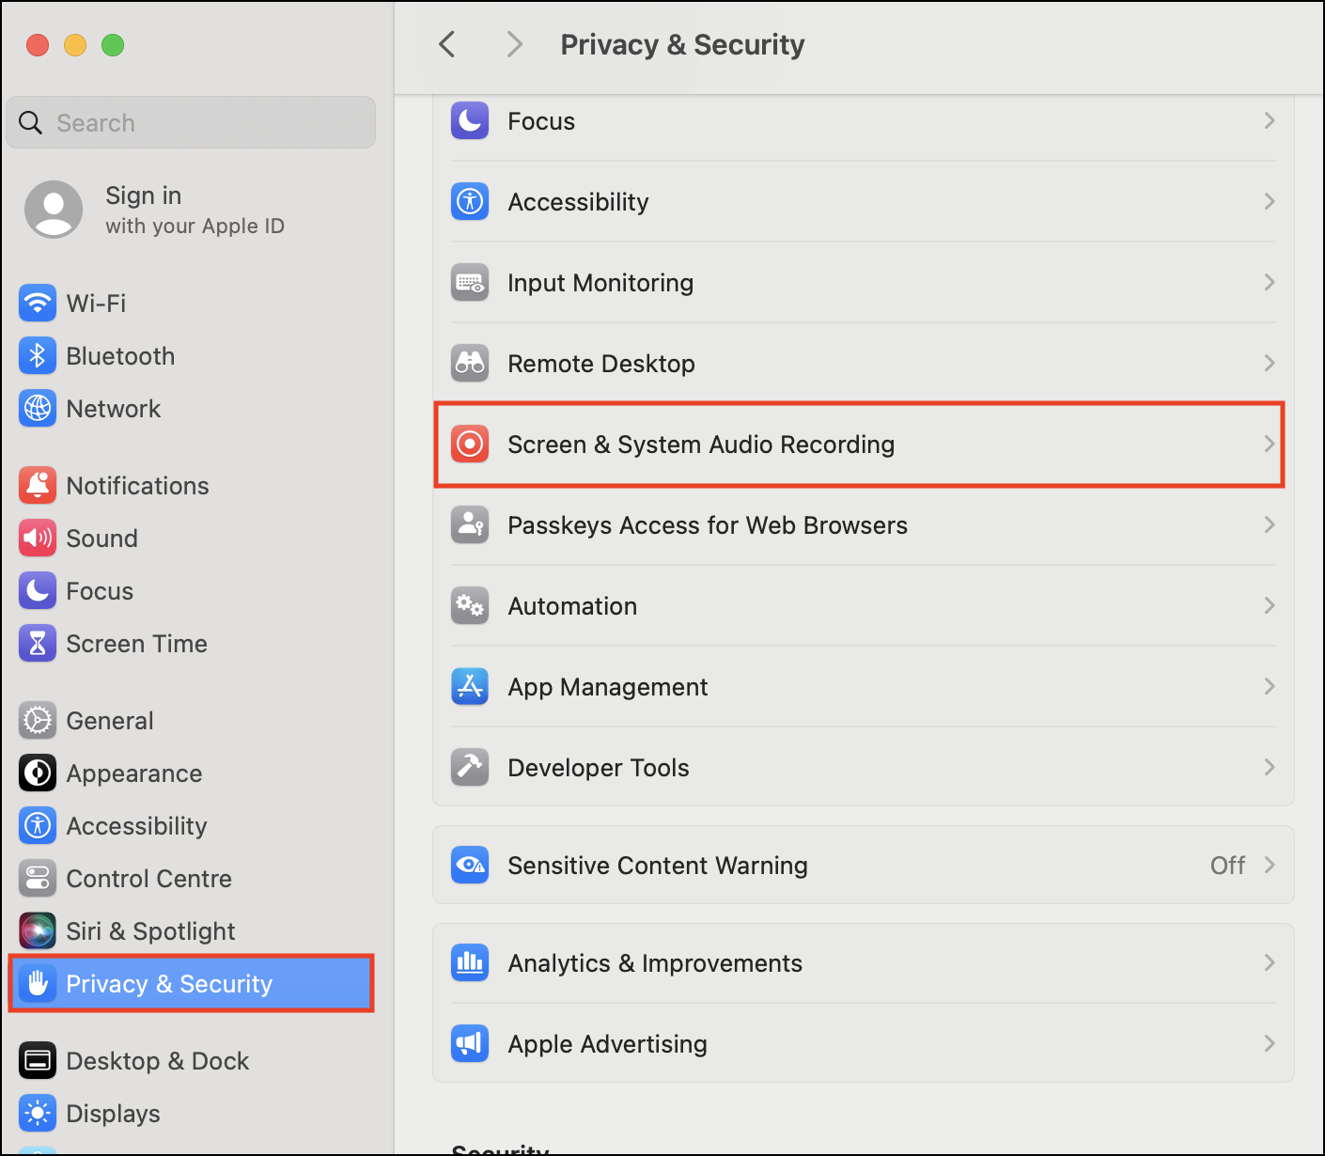Screen dimensions: 1325x1156
Task: Click the Analytics & Improvements chart icon
Action: 470,962
